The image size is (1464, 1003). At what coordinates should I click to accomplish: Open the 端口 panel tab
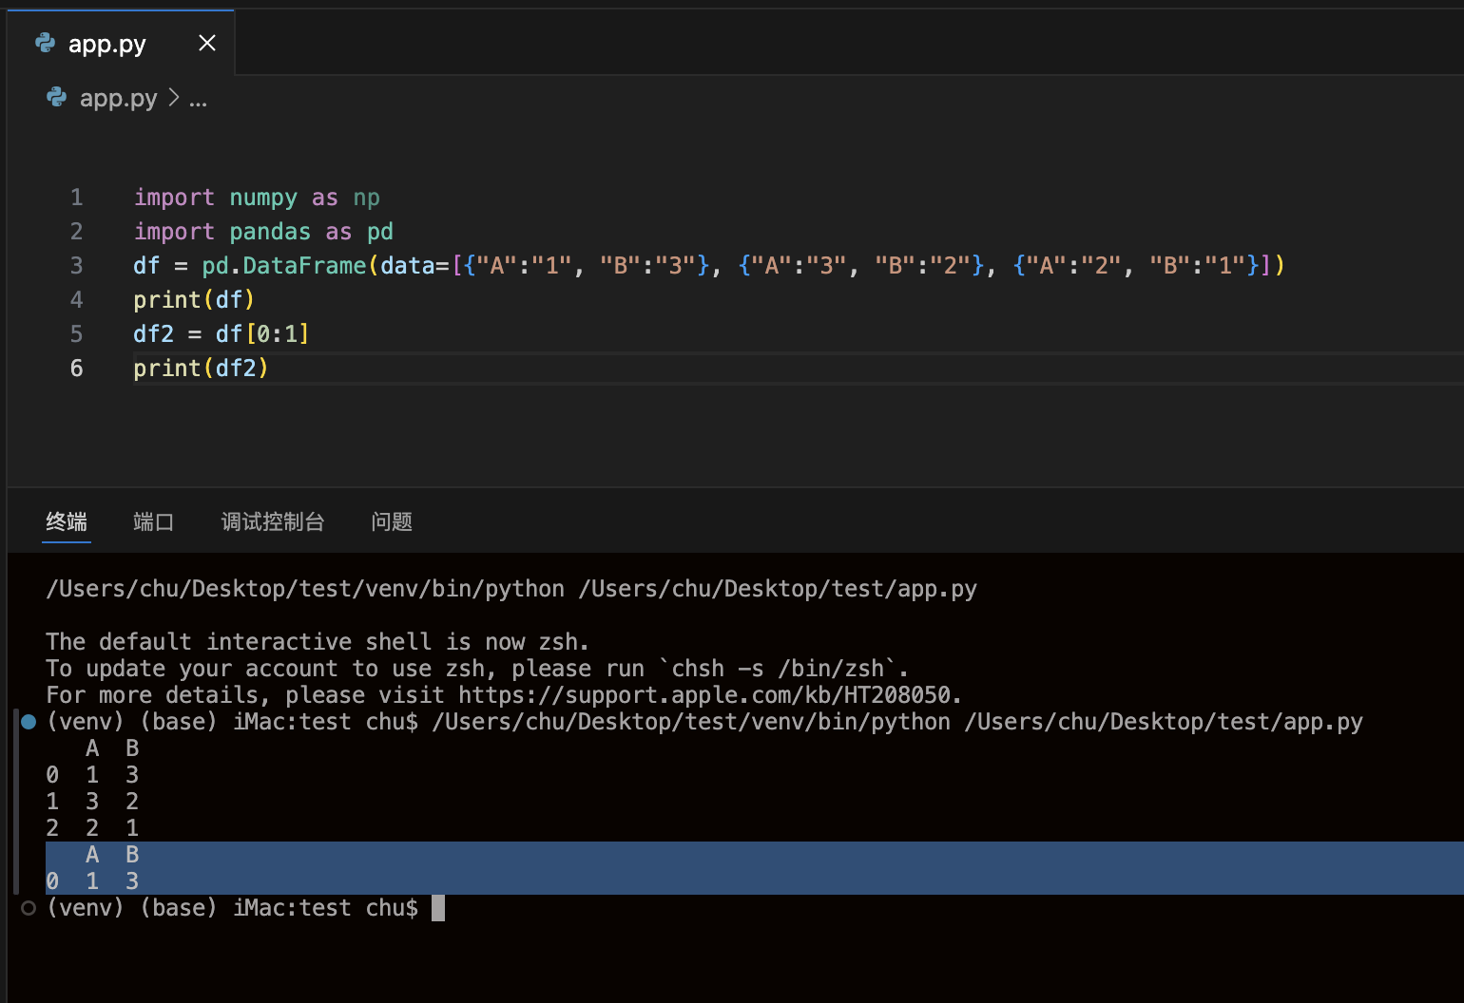[x=153, y=521]
